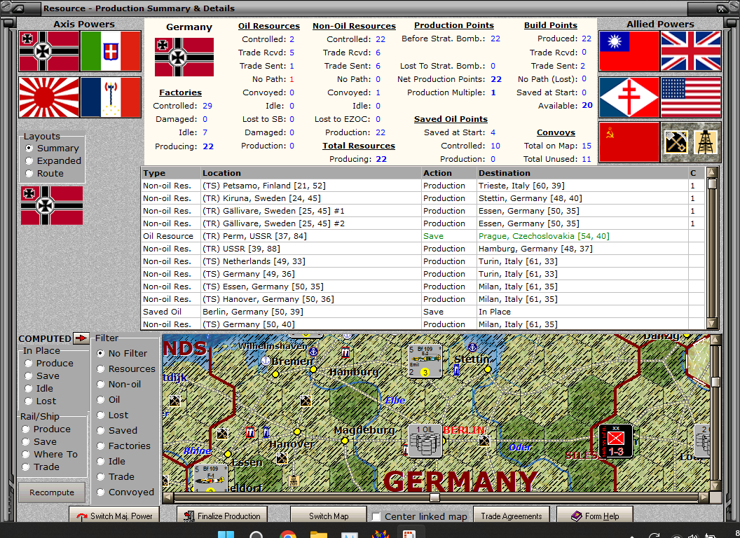740x538 pixels.
Task: Click the Type column header
Action: [x=171, y=173]
